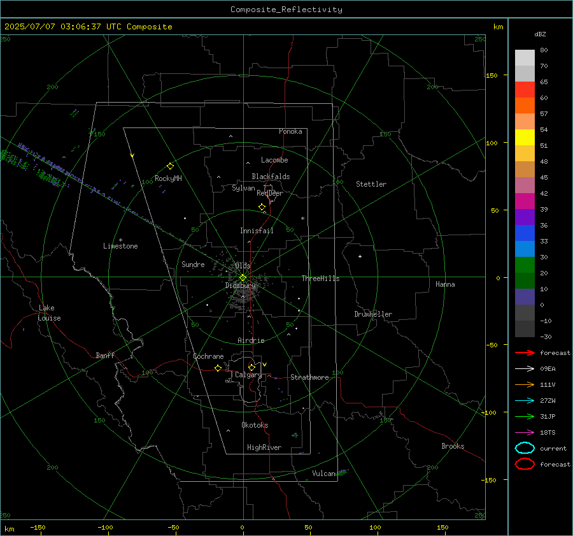This screenshot has height=536, width=573.
Task: Select the lightest gray 70-80 dBZ swatch
Action: [x=525, y=58]
